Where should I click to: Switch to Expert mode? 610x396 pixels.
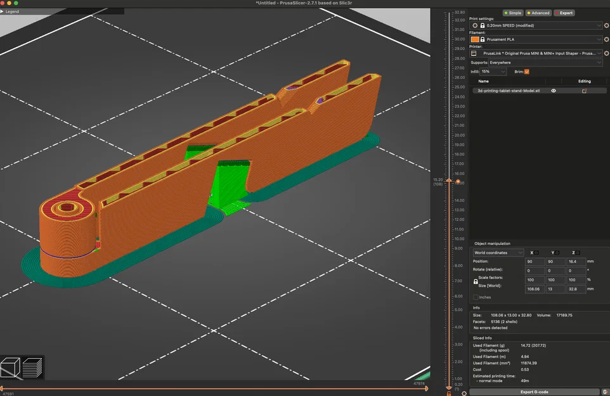point(564,13)
